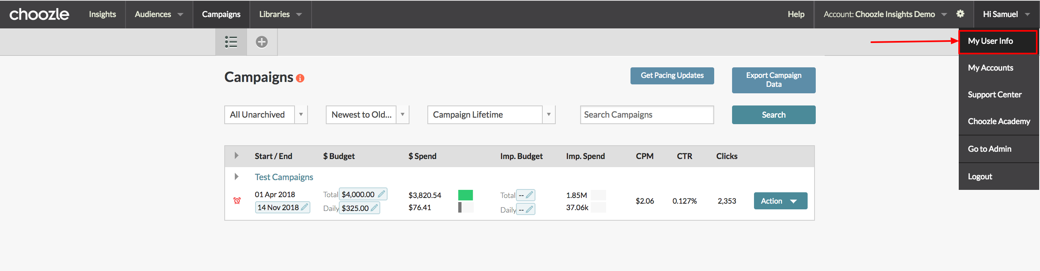Edit total impression budget pencil icon

coord(529,195)
